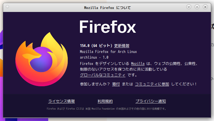Click the text Mozilla Firefox for Arch Linux
Screen dimensions: 214x121
coord(108,52)
